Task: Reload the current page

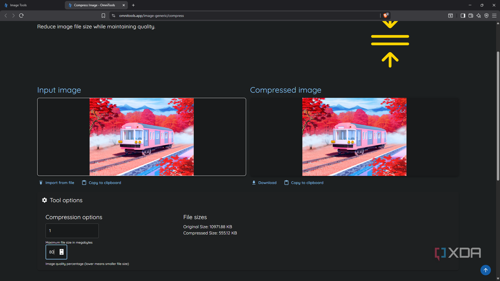Action: point(21,15)
